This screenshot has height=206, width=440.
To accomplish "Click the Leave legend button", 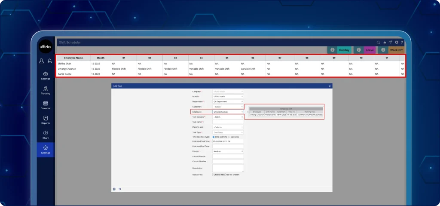I will pos(370,50).
